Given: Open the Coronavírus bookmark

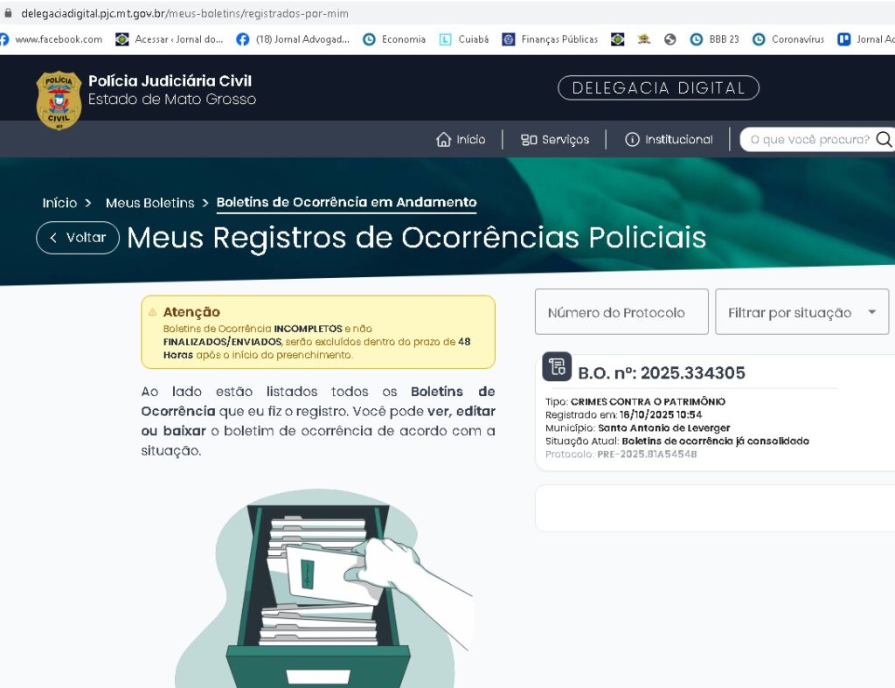Looking at the screenshot, I should tap(788, 39).
